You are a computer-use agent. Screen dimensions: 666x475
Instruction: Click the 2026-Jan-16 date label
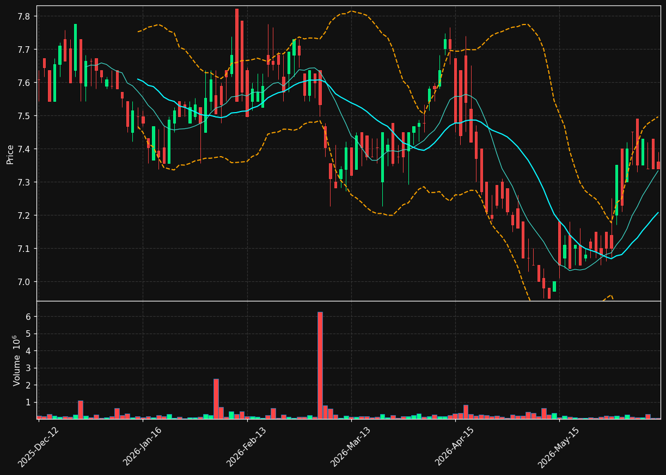click(x=142, y=447)
